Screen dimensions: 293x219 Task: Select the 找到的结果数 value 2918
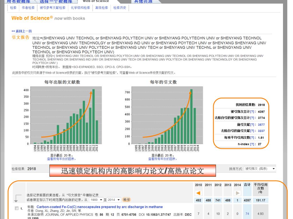click(x=261, y=105)
